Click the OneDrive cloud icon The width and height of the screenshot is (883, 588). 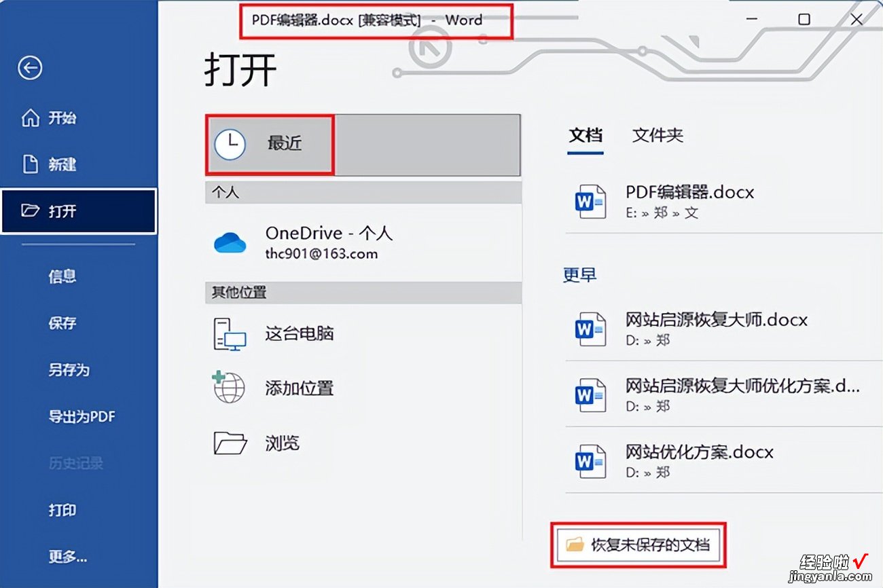(x=230, y=242)
